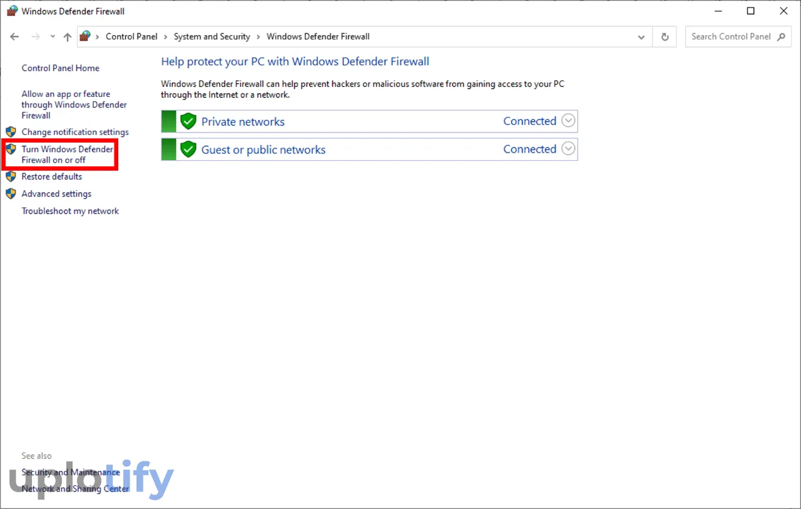Open the address bar history dropdown

pos(641,37)
